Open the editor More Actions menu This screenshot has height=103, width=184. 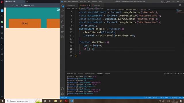[x=183, y=5]
